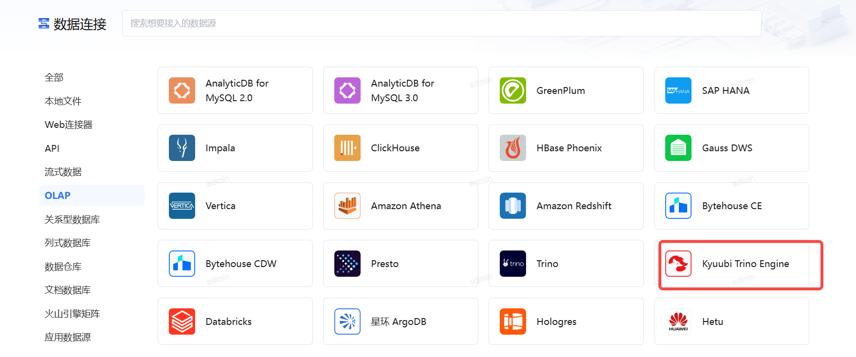Select the Impala data source icon
The image size is (856, 357).
(182, 148)
